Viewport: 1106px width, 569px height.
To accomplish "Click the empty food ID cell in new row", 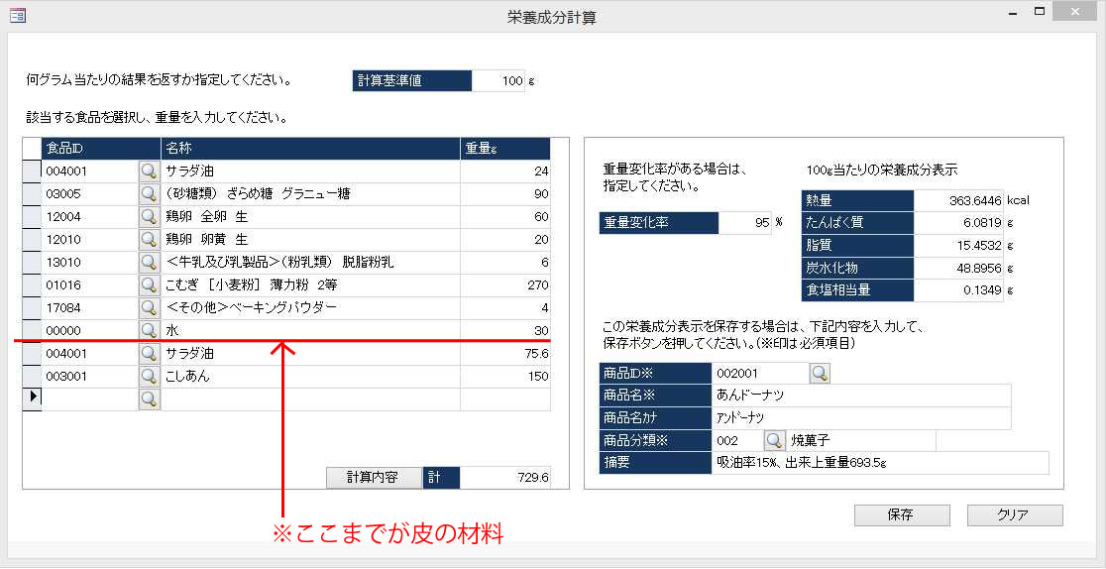I will click(89, 398).
